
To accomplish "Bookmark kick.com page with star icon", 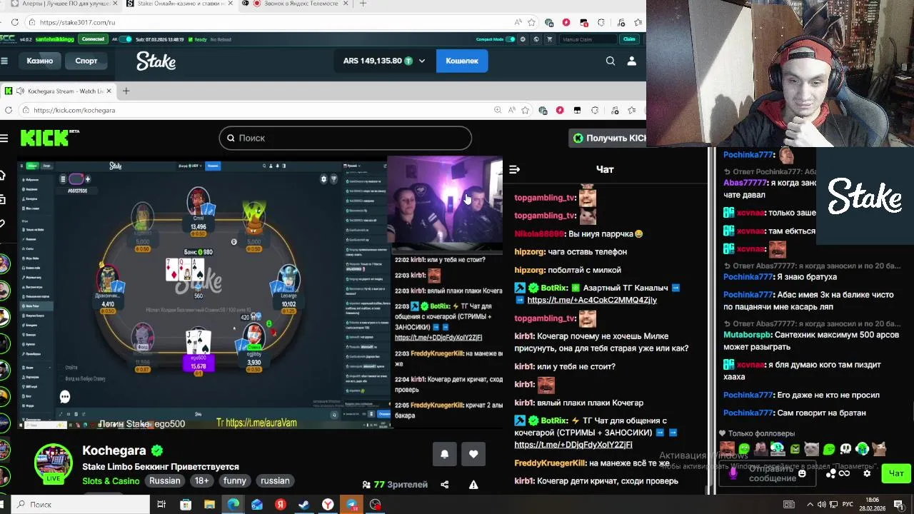I will click(526, 110).
